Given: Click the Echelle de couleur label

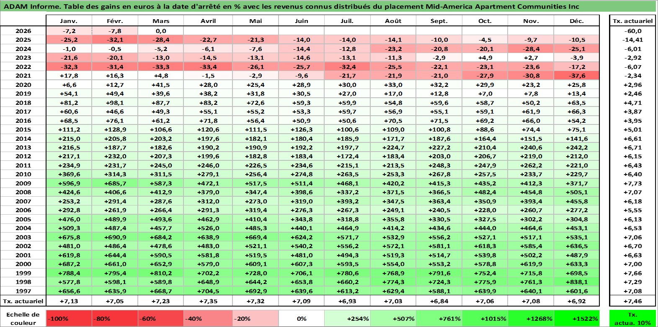Looking at the screenshot, I should 23,318.
